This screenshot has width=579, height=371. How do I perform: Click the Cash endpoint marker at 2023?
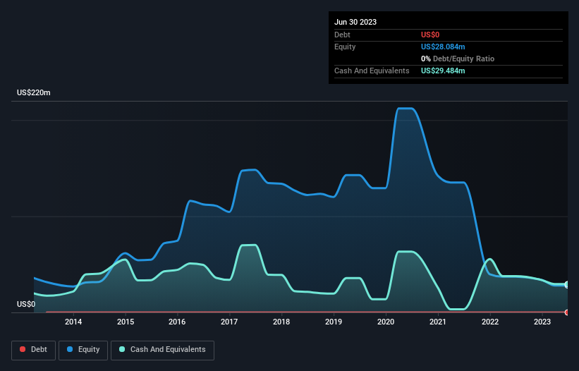(x=567, y=285)
